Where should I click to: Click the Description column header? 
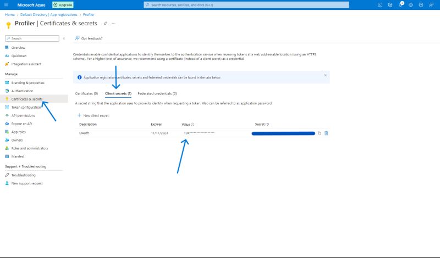(88, 125)
